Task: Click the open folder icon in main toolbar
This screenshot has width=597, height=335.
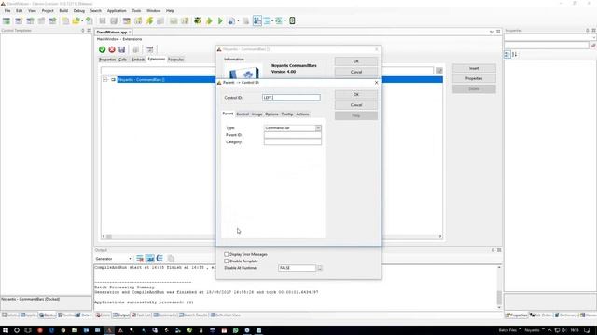Action: [x=76, y=20]
